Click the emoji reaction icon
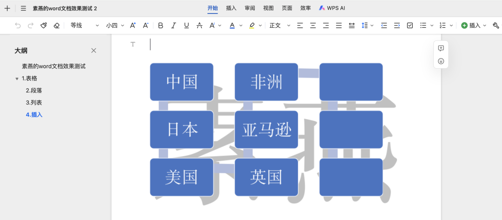 click(x=441, y=61)
